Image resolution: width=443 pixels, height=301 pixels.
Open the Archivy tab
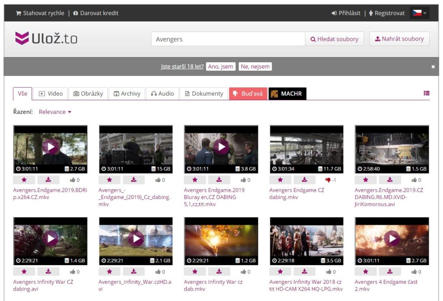(x=127, y=94)
